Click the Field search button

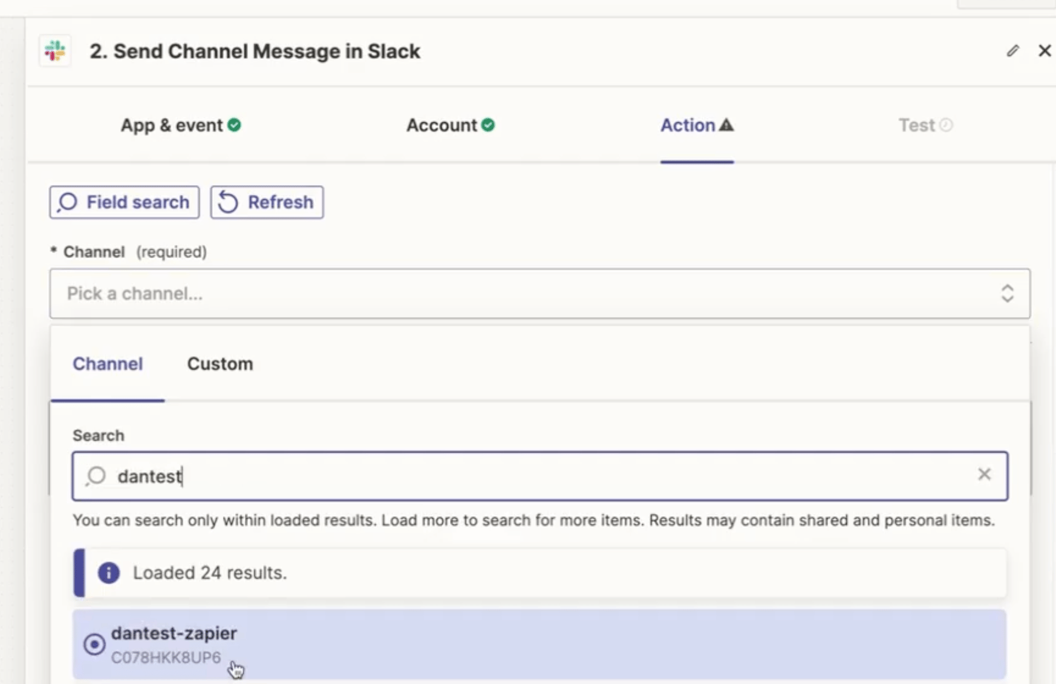click(x=125, y=202)
